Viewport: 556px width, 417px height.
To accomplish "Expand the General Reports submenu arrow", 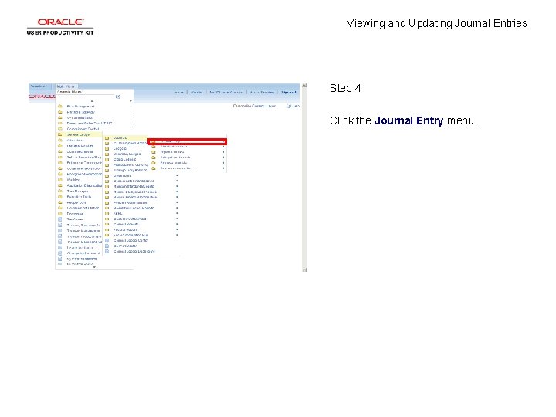I will click(x=177, y=224).
